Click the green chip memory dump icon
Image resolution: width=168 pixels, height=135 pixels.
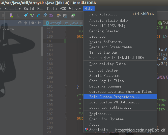(x=73, y=15)
